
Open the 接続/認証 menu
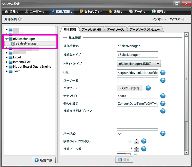62,12
